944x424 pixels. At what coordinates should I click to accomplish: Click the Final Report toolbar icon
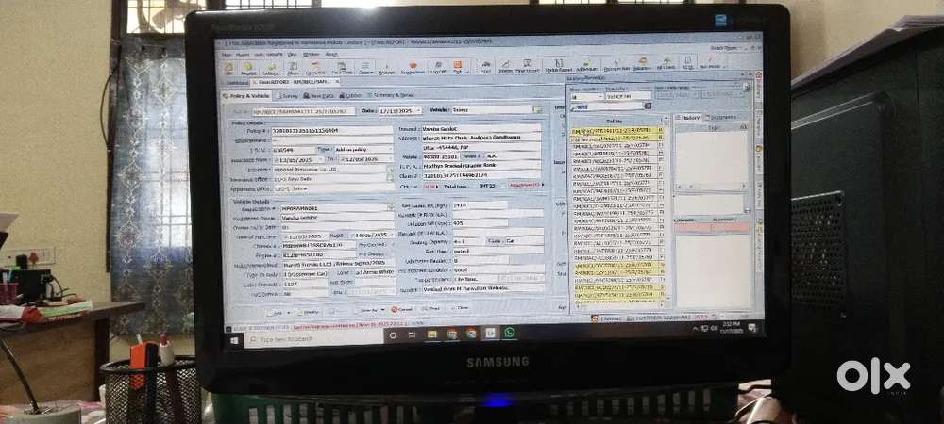528,67
